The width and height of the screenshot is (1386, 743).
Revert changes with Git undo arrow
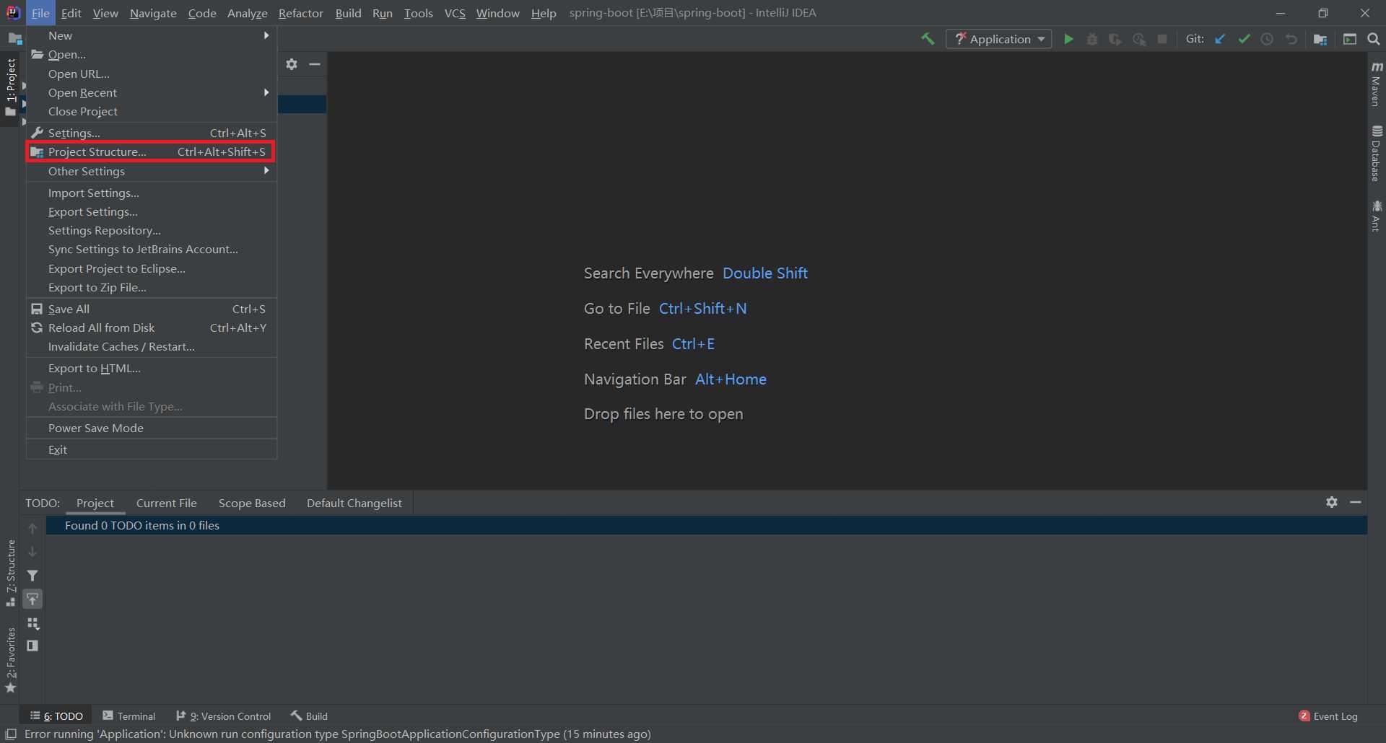1291,39
